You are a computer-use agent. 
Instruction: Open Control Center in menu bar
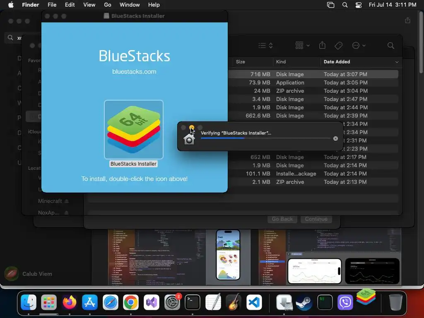pos(359,5)
